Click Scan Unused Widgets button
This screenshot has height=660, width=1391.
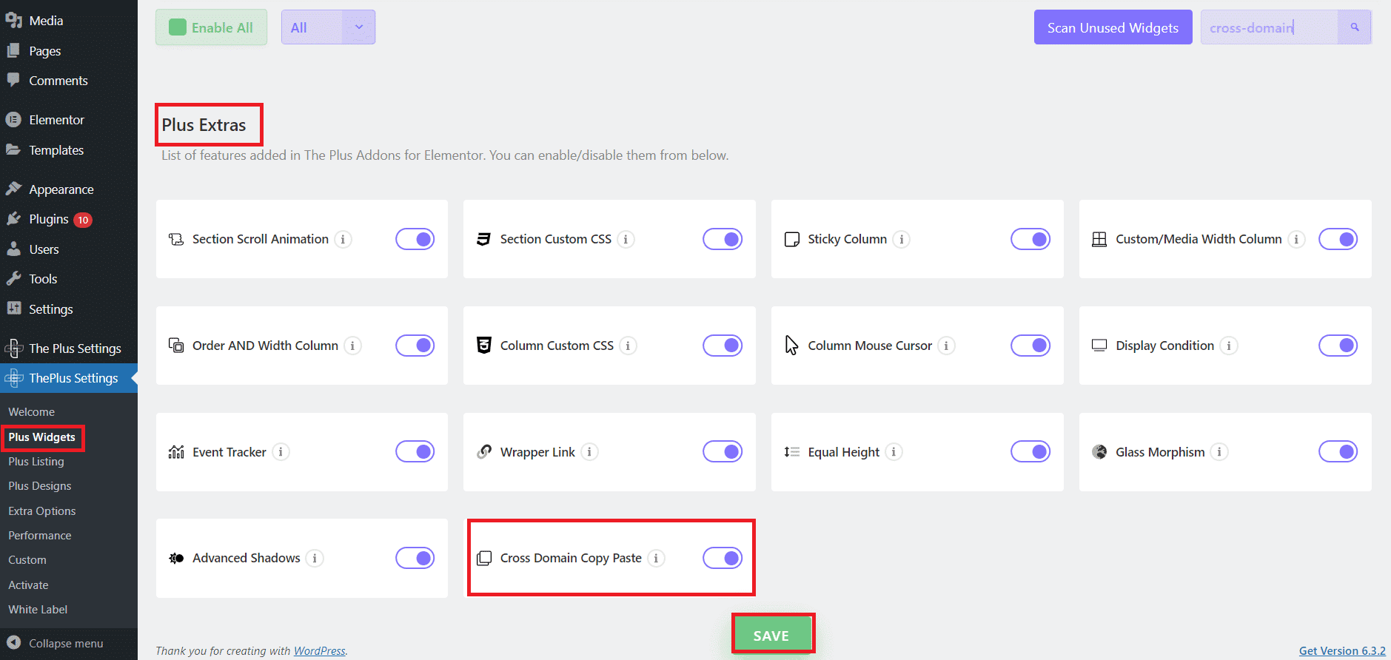pyautogui.click(x=1113, y=27)
